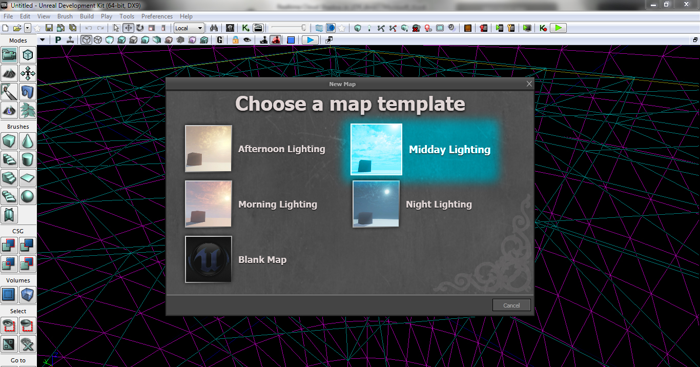The height and width of the screenshot is (367, 700).
Task: Toggle Game view G button
Action: [219, 40]
